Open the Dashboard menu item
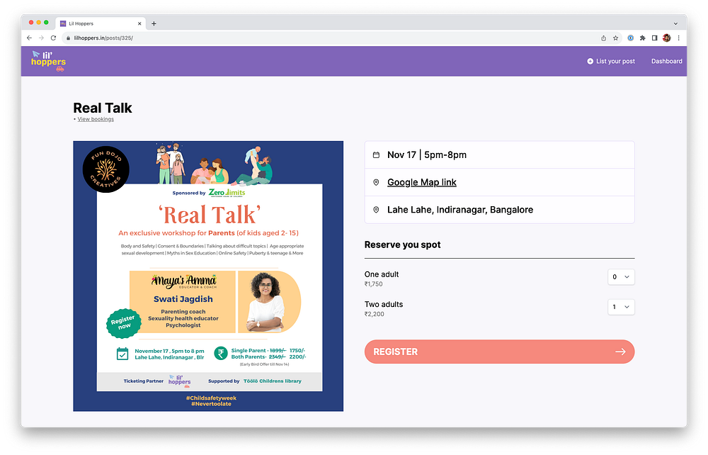Viewport: 708px width, 455px height. [x=666, y=62]
